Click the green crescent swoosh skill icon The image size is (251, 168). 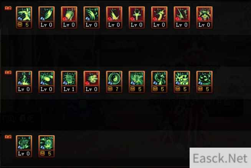46,17
